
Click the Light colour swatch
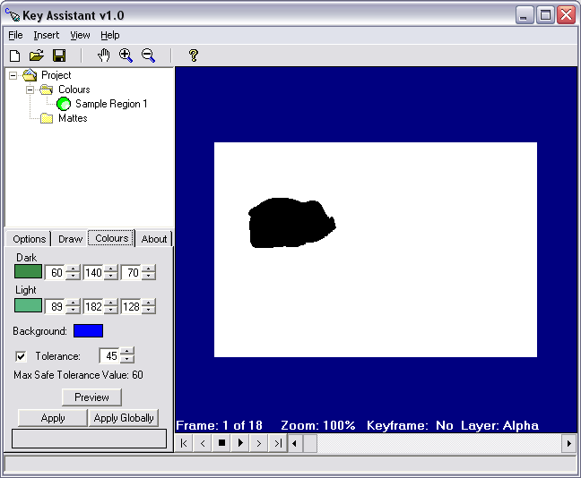tap(28, 305)
